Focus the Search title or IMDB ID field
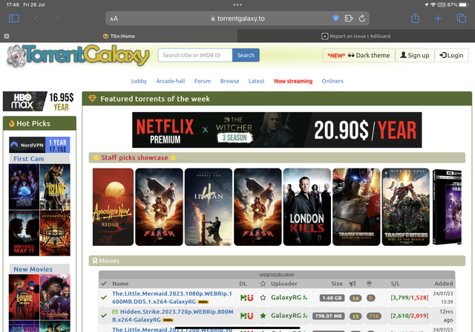This screenshot has height=332, width=475. (x=195, y=55)
